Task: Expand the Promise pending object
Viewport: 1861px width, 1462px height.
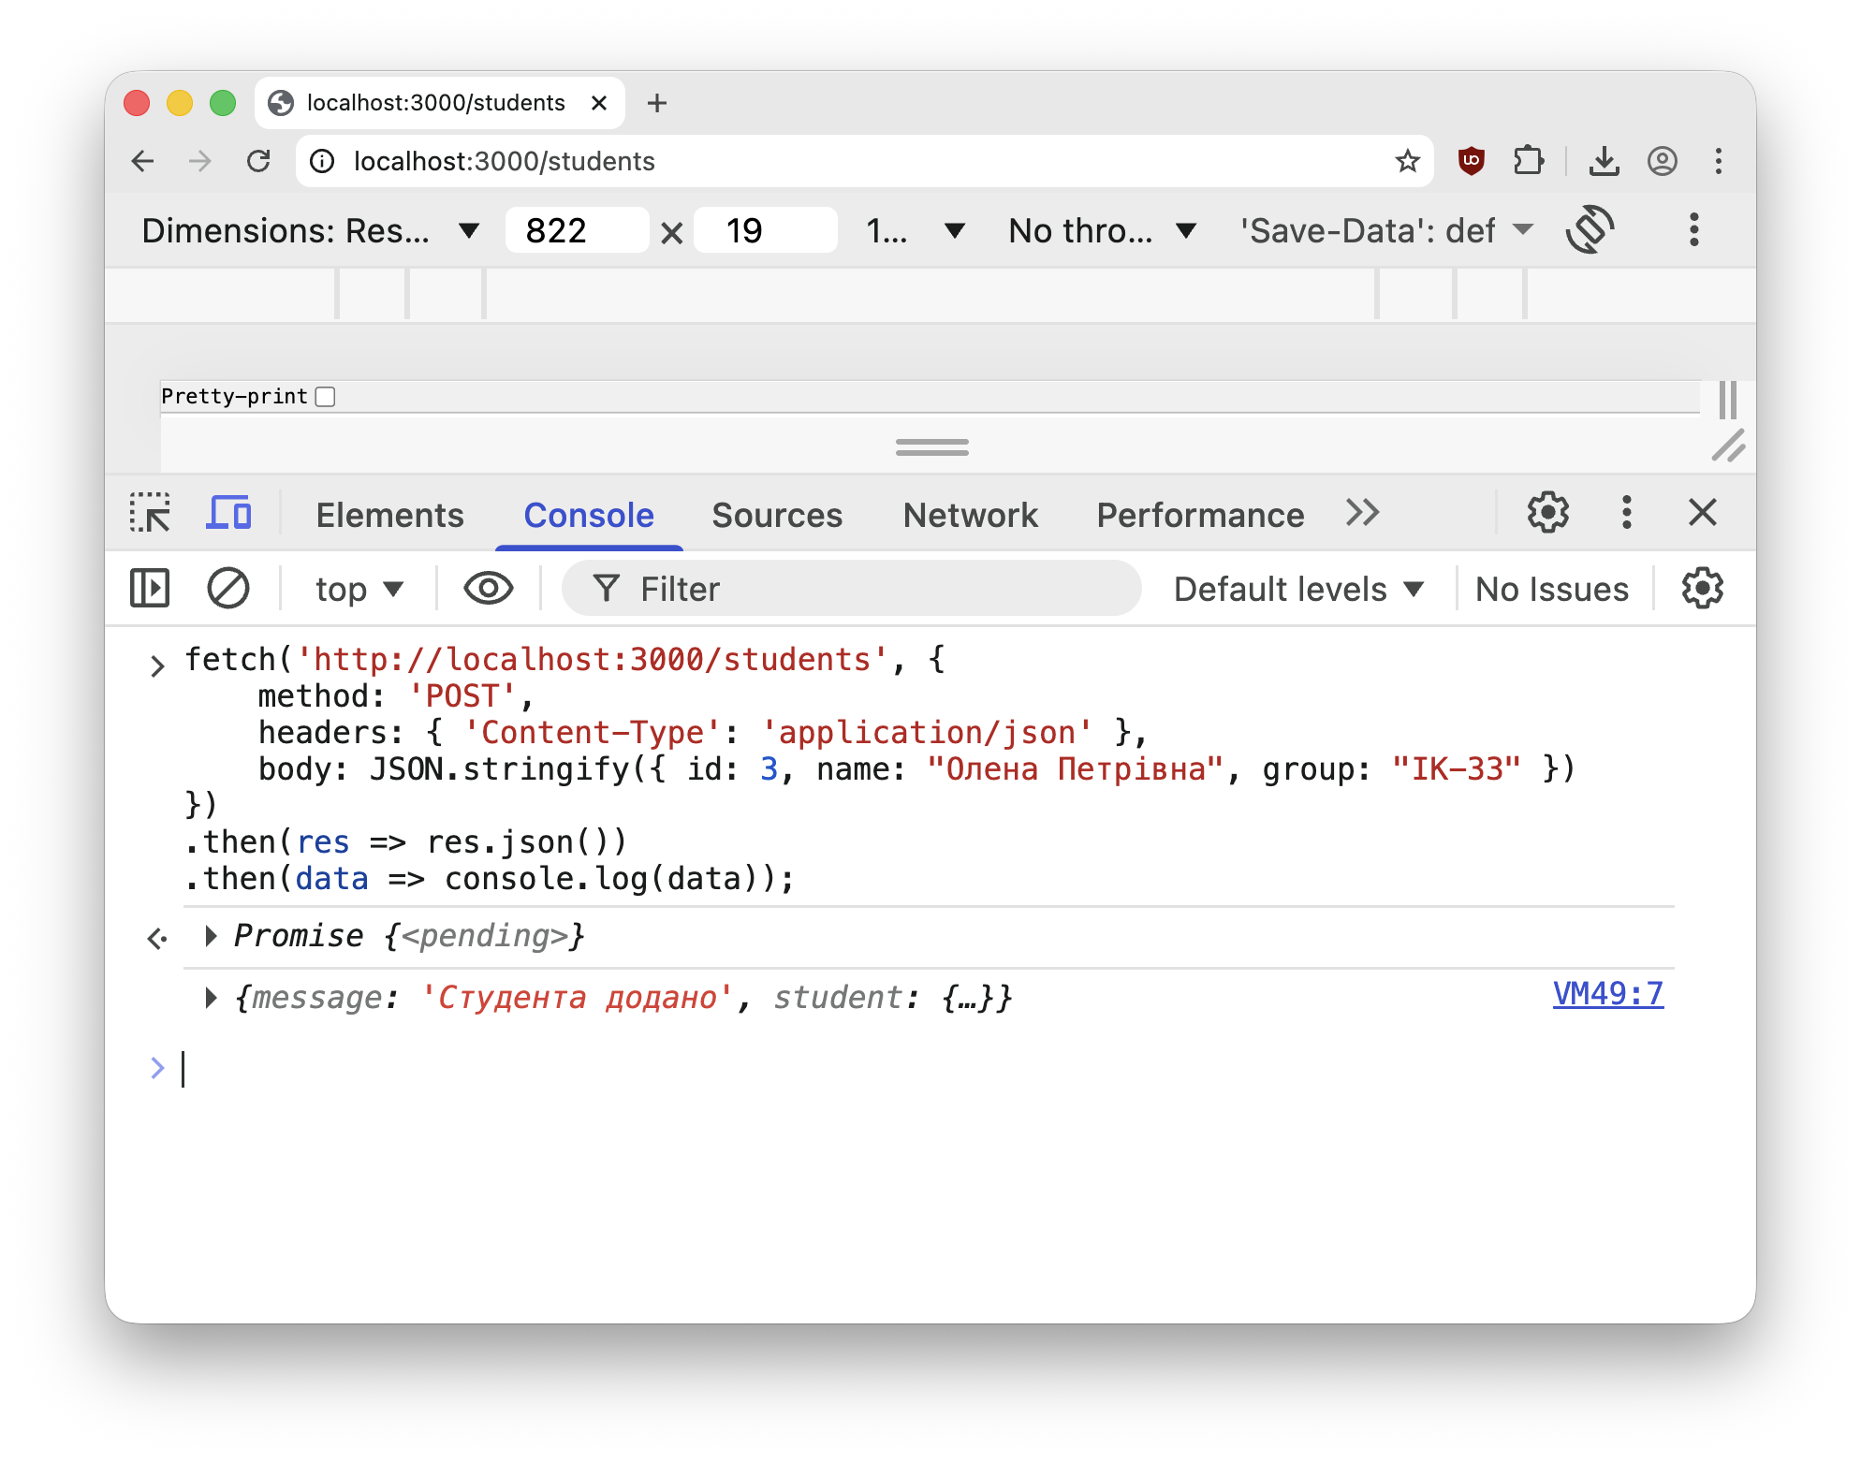Action: [212, 936]
